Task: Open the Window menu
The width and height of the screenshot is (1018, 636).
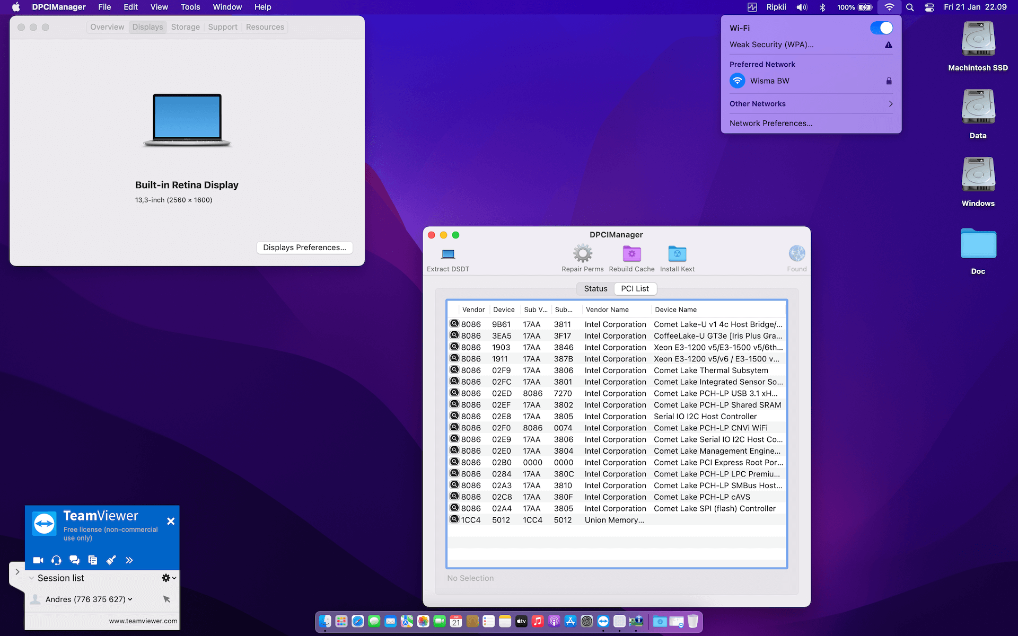Action: tap(227, 7)
